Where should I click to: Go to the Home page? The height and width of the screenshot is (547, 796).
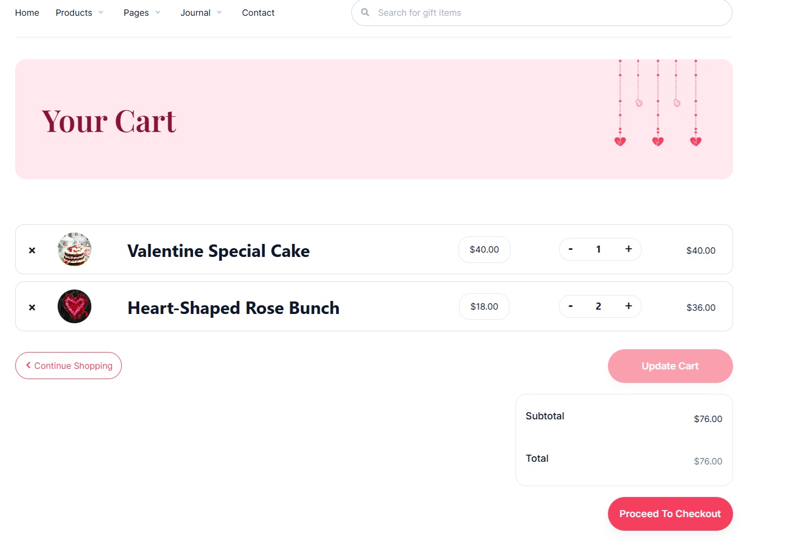click(27, 12)
